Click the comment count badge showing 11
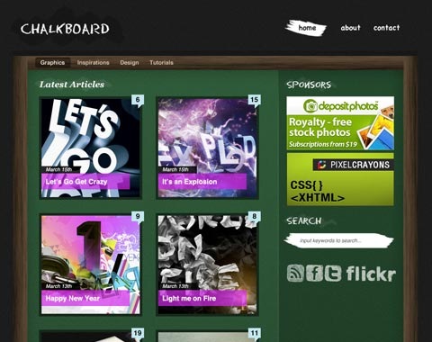 coord(254,333)
